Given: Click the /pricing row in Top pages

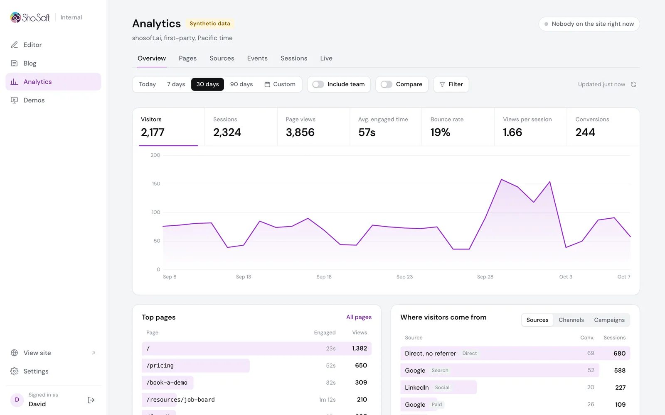Looking at the screenshot, I should point(256,366).
